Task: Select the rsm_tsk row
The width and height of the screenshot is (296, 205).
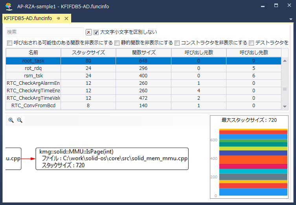Action: point(33,75)
